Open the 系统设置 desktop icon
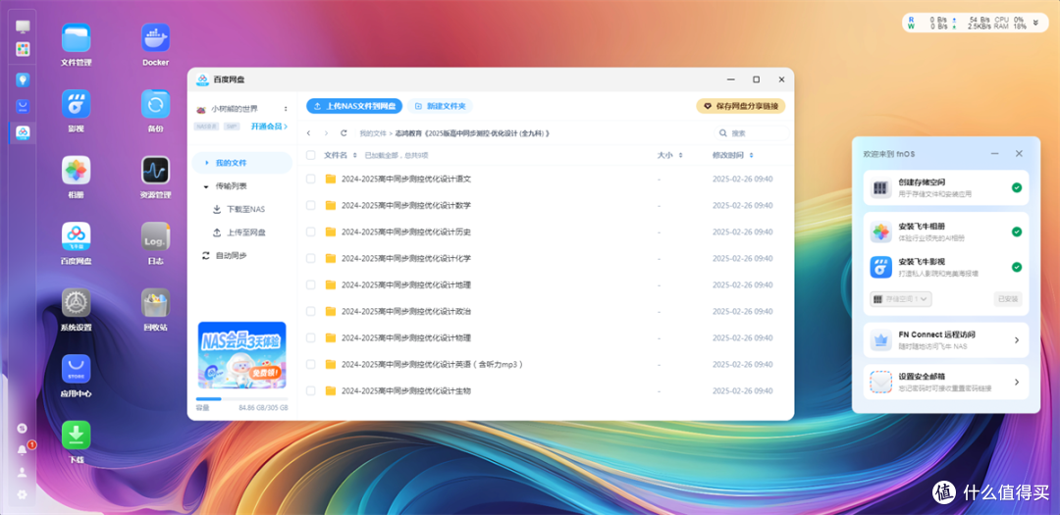 pos(76,303)
